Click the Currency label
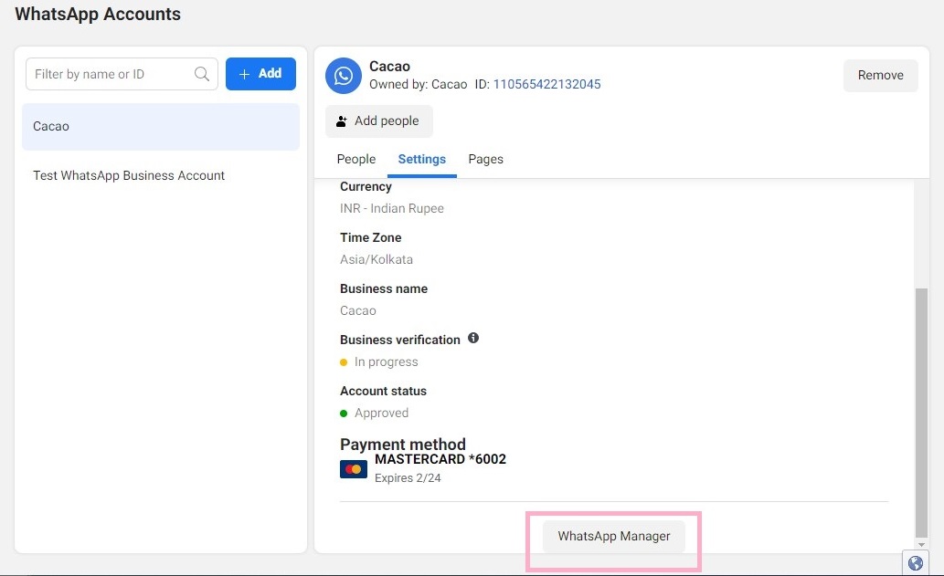The height and width of the screenshot is (576, 944). tap(366, 186)
